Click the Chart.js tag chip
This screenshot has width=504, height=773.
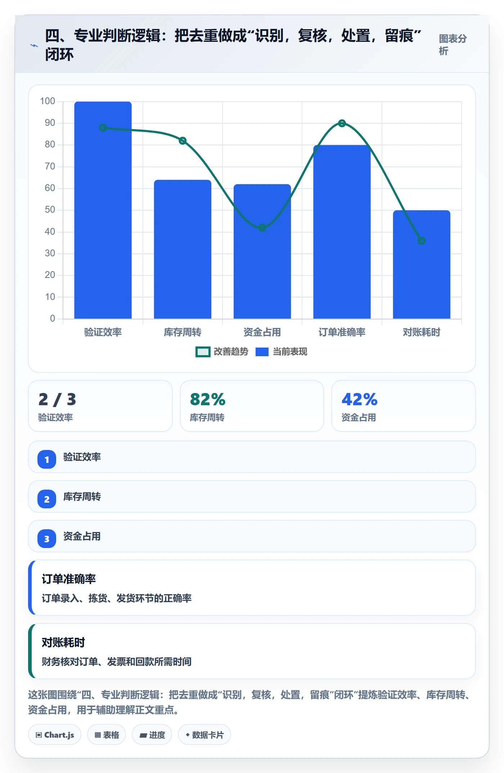pyautogui.click(x=55, y=735)
